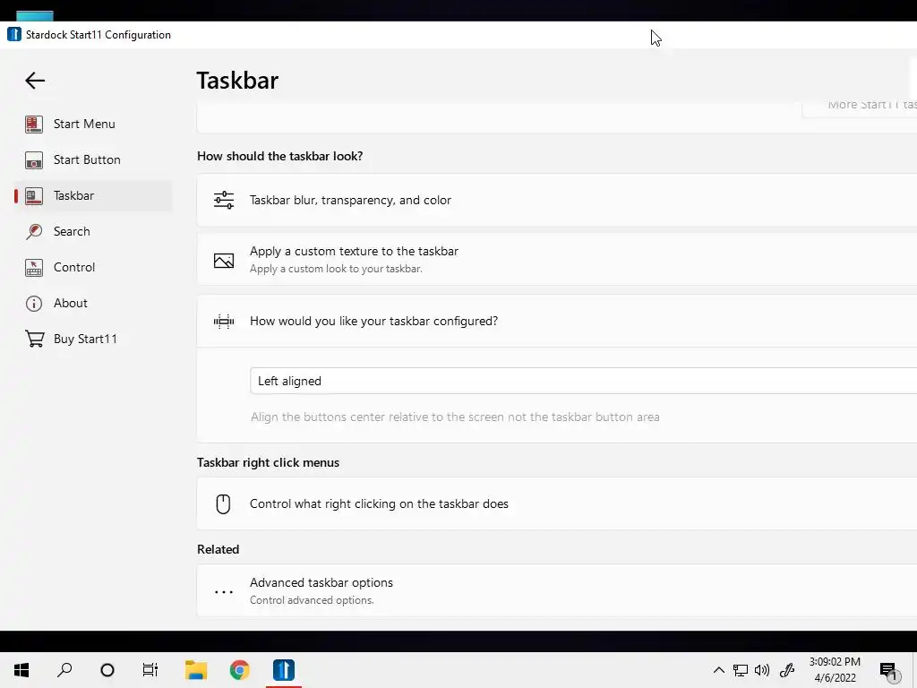Open Control what right clicking on the taskbar does
This screenshot has height=688, width=917.
pyautogui.click(x=557, y=503)
